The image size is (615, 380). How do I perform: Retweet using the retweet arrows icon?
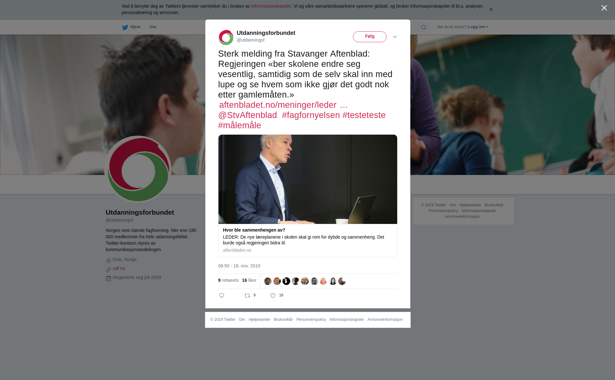click(247, 296)
